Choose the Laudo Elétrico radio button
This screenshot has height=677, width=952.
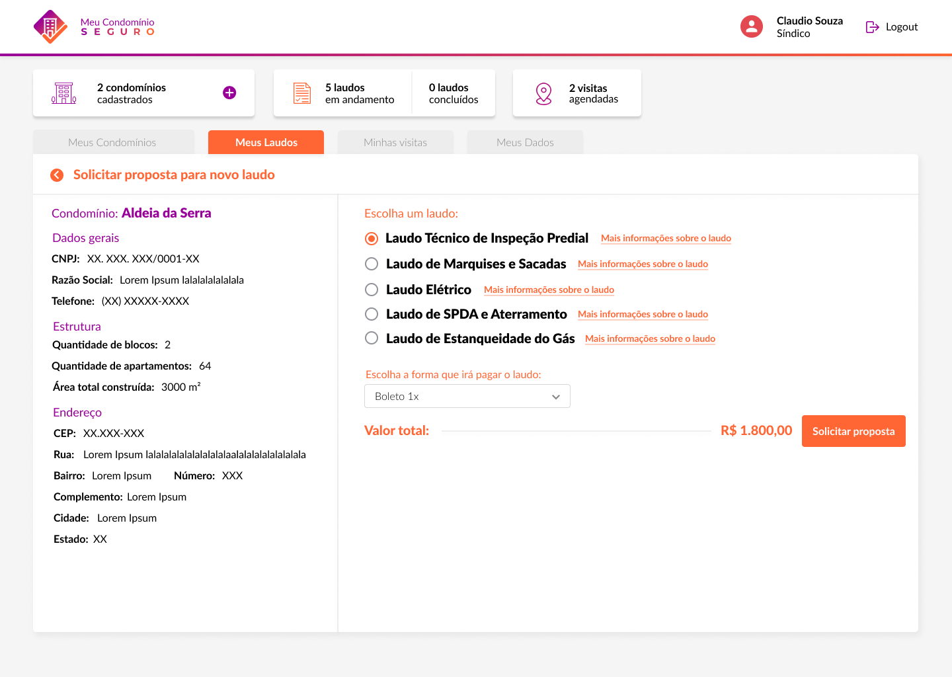coord(372,290)
